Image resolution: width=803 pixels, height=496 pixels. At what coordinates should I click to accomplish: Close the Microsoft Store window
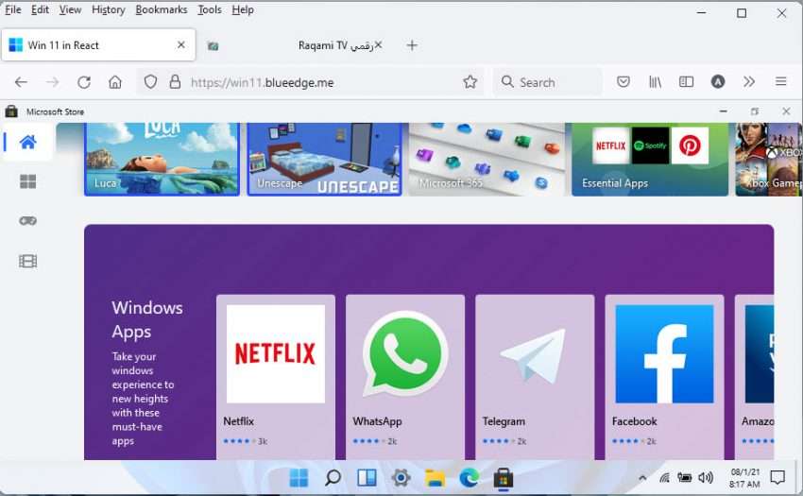(786, 111)
